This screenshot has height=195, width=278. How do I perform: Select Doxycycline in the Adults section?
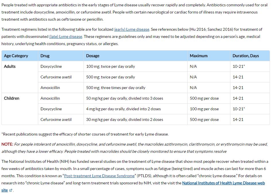[51, 66]
